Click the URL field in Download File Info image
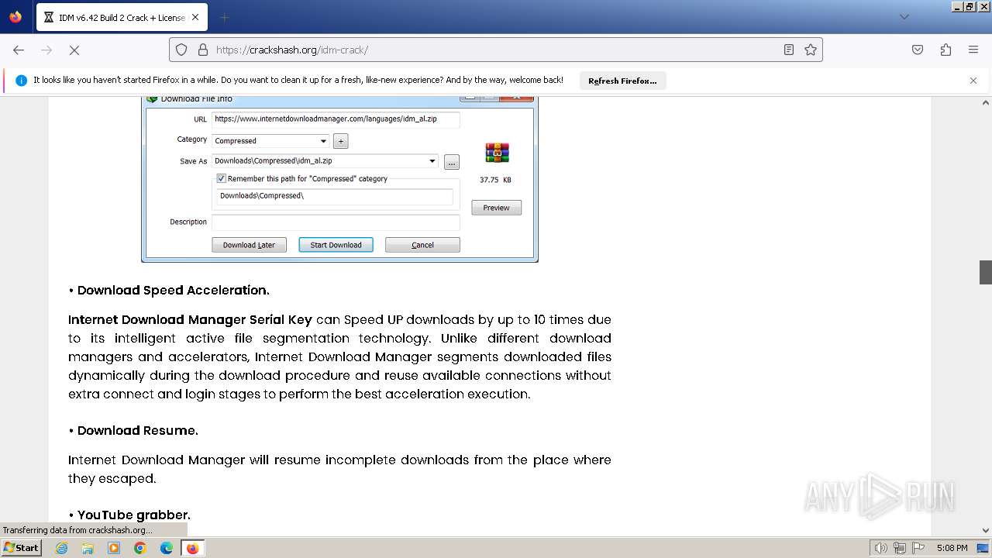992x558 pixels. point(336,119)
